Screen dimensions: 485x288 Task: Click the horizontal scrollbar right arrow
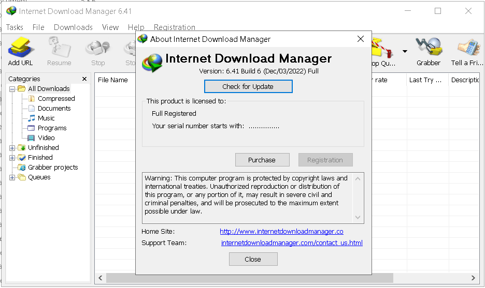click(473, 278)
